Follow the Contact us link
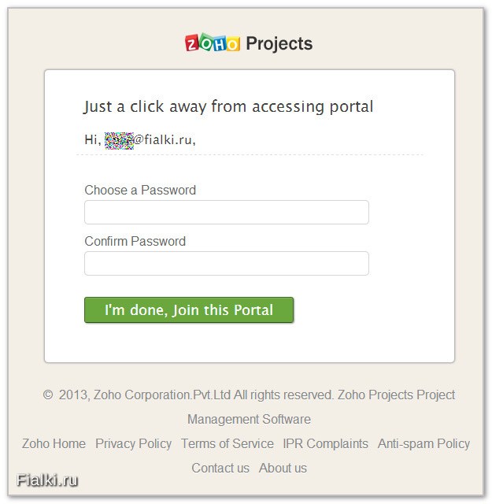Screen dimensions: 492x504 (x=220, y=468)
